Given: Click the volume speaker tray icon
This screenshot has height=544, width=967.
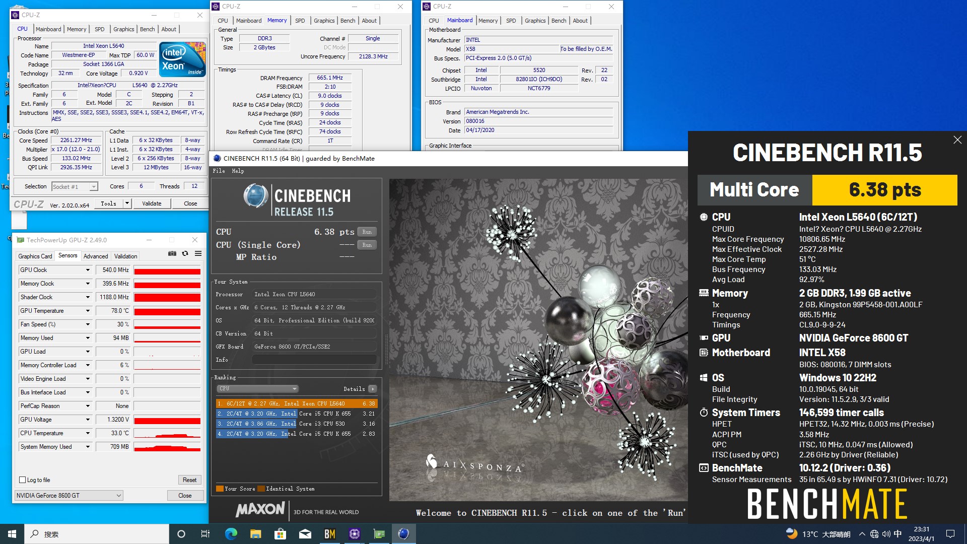Looking at the screenshot, I should 886,534.
